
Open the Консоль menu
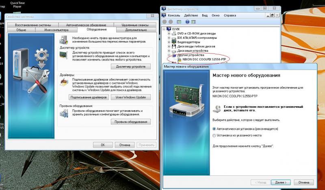coord(174,15)
